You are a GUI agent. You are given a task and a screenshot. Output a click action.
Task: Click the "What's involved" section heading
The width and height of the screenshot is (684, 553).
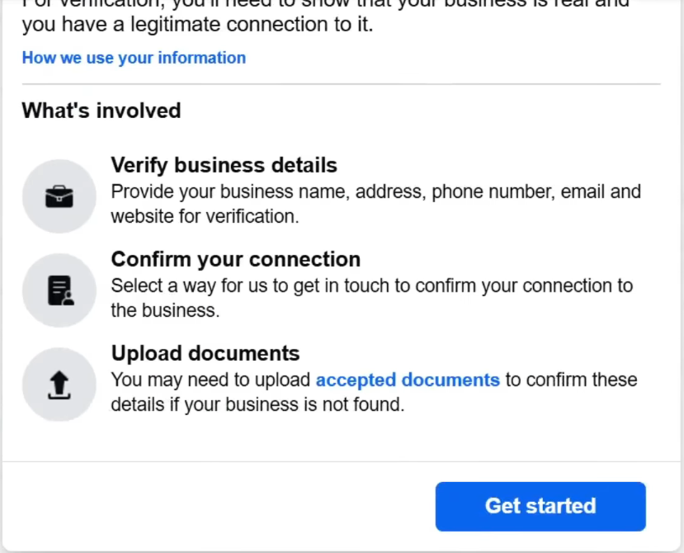pos(101,111)
